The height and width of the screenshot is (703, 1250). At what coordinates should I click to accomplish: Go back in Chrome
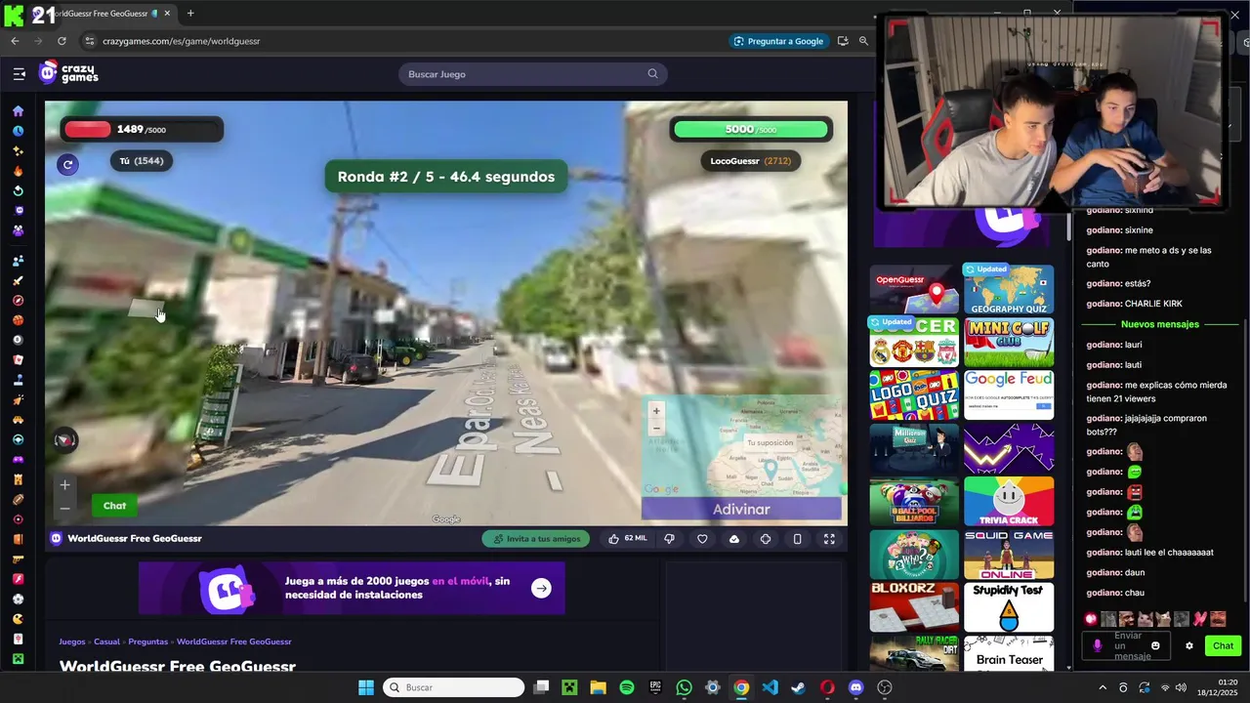[15, 41]
